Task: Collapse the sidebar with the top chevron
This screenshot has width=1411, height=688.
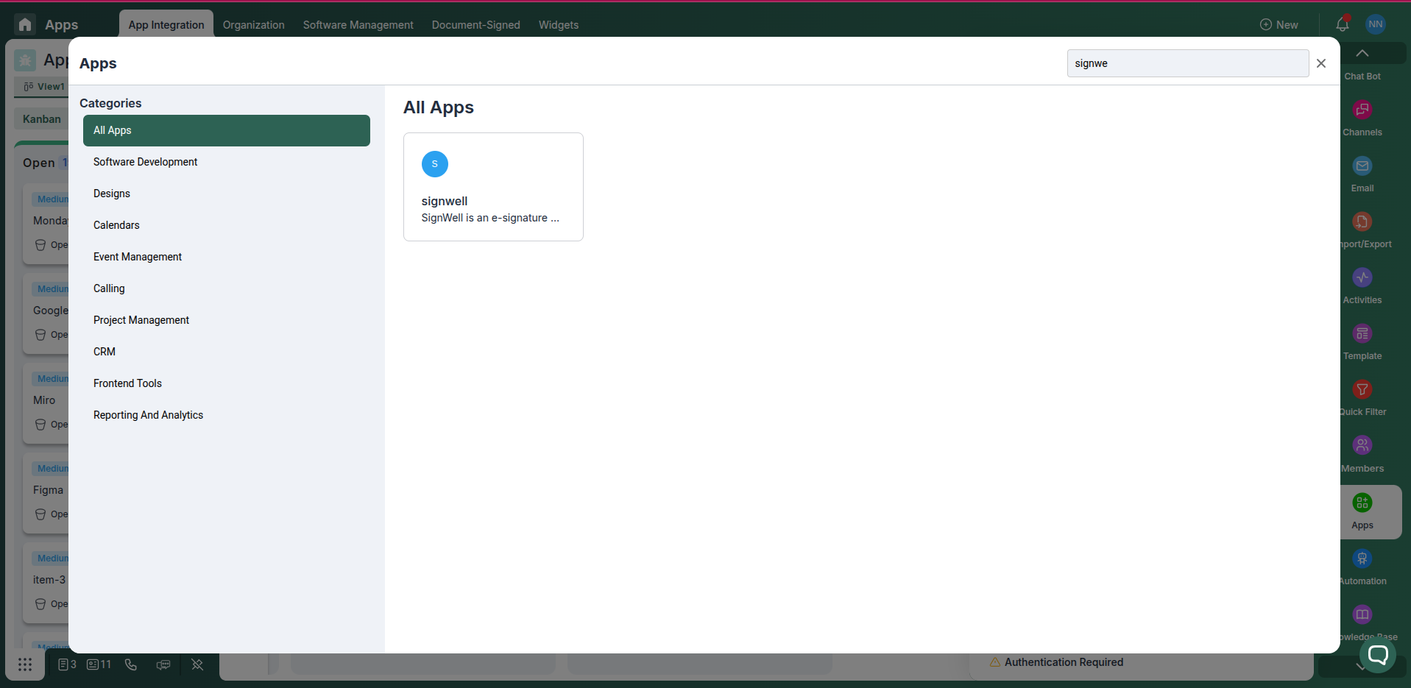Action: [1362, 52]
